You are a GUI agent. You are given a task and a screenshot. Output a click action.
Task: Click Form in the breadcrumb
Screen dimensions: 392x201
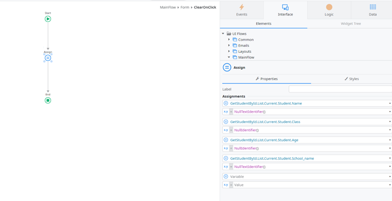tap(185, 7)
